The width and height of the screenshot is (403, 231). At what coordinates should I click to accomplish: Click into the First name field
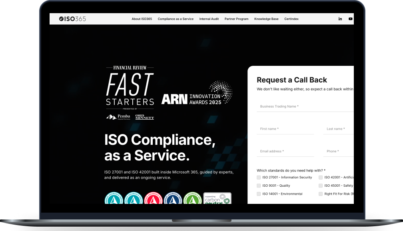click(x=285, y=129)
